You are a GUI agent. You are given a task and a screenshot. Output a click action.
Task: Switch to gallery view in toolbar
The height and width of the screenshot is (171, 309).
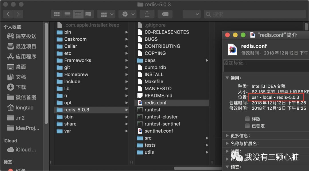click(88, 14)
